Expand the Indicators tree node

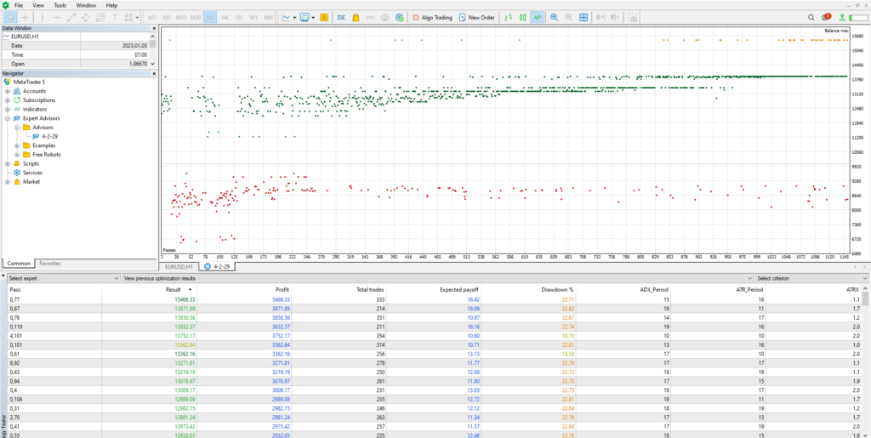point(8,109)
